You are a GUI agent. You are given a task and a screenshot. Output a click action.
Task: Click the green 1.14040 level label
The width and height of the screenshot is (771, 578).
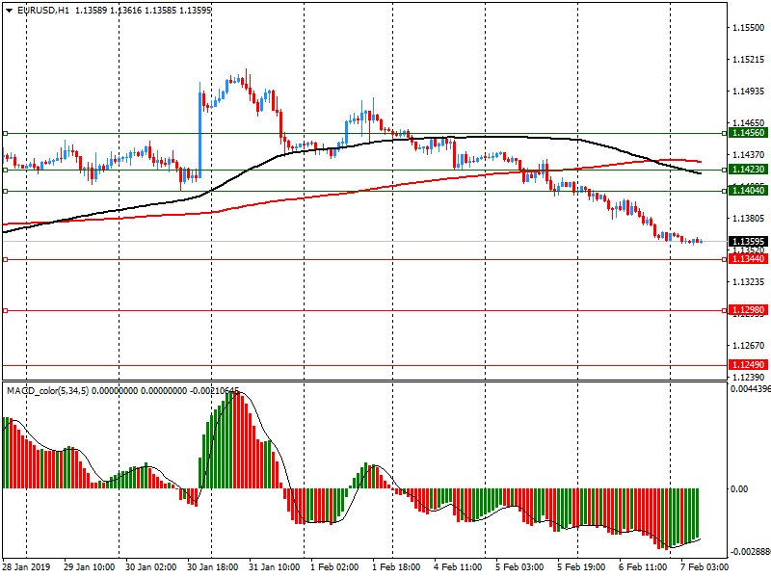click(x=747, y=191)
